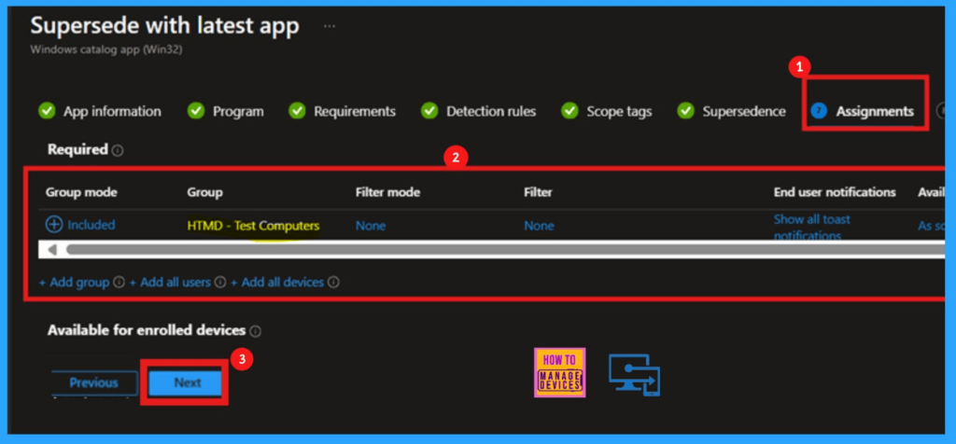956x444 pixels.
Task: Go to the App information tab
Action: 112,111
